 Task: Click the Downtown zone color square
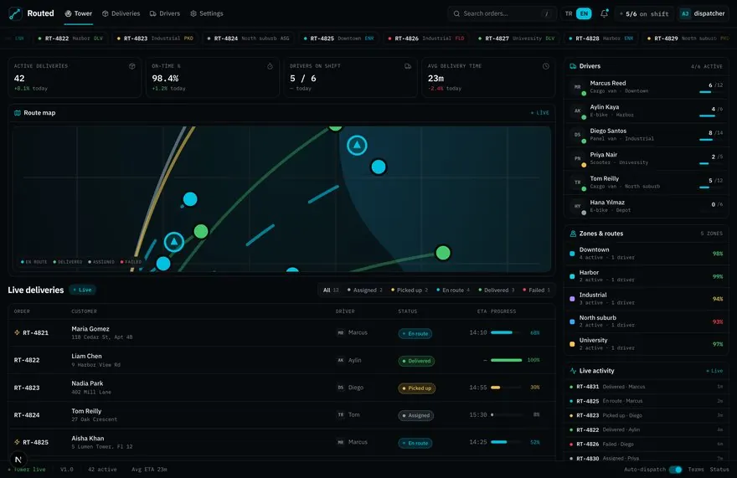pyautogui.click(x=572, y=254)
